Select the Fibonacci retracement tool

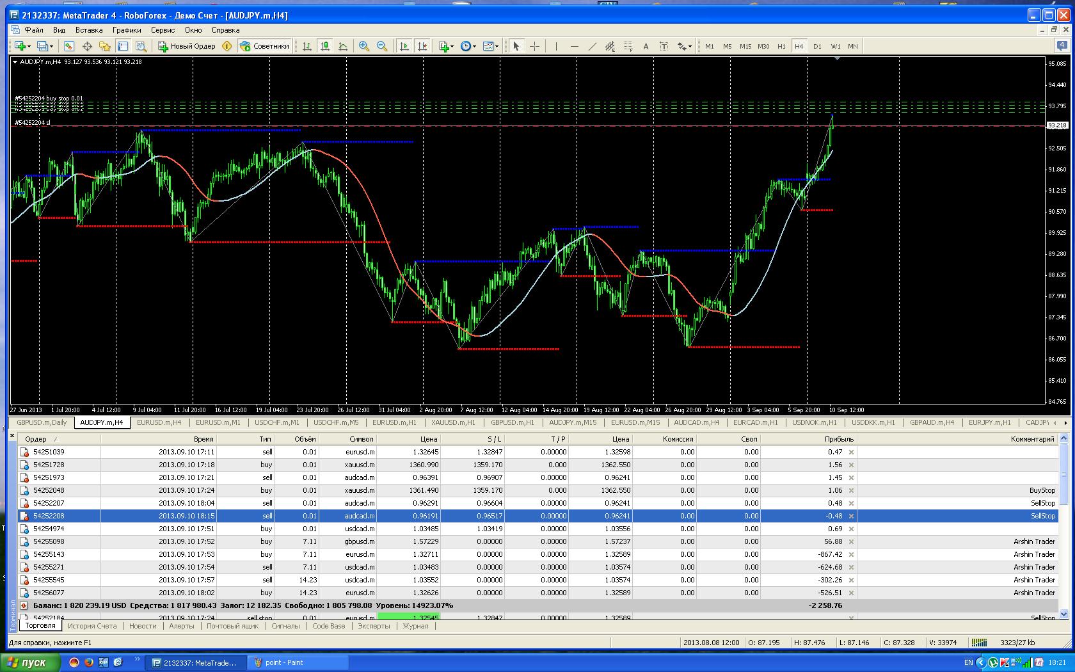point(628,46)
